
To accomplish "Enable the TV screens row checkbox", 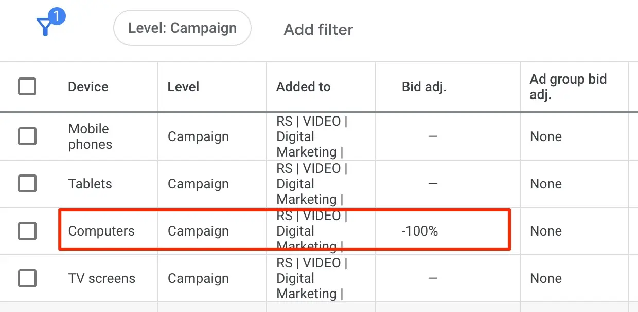I will pyautogui.click(x=27, y=278).
